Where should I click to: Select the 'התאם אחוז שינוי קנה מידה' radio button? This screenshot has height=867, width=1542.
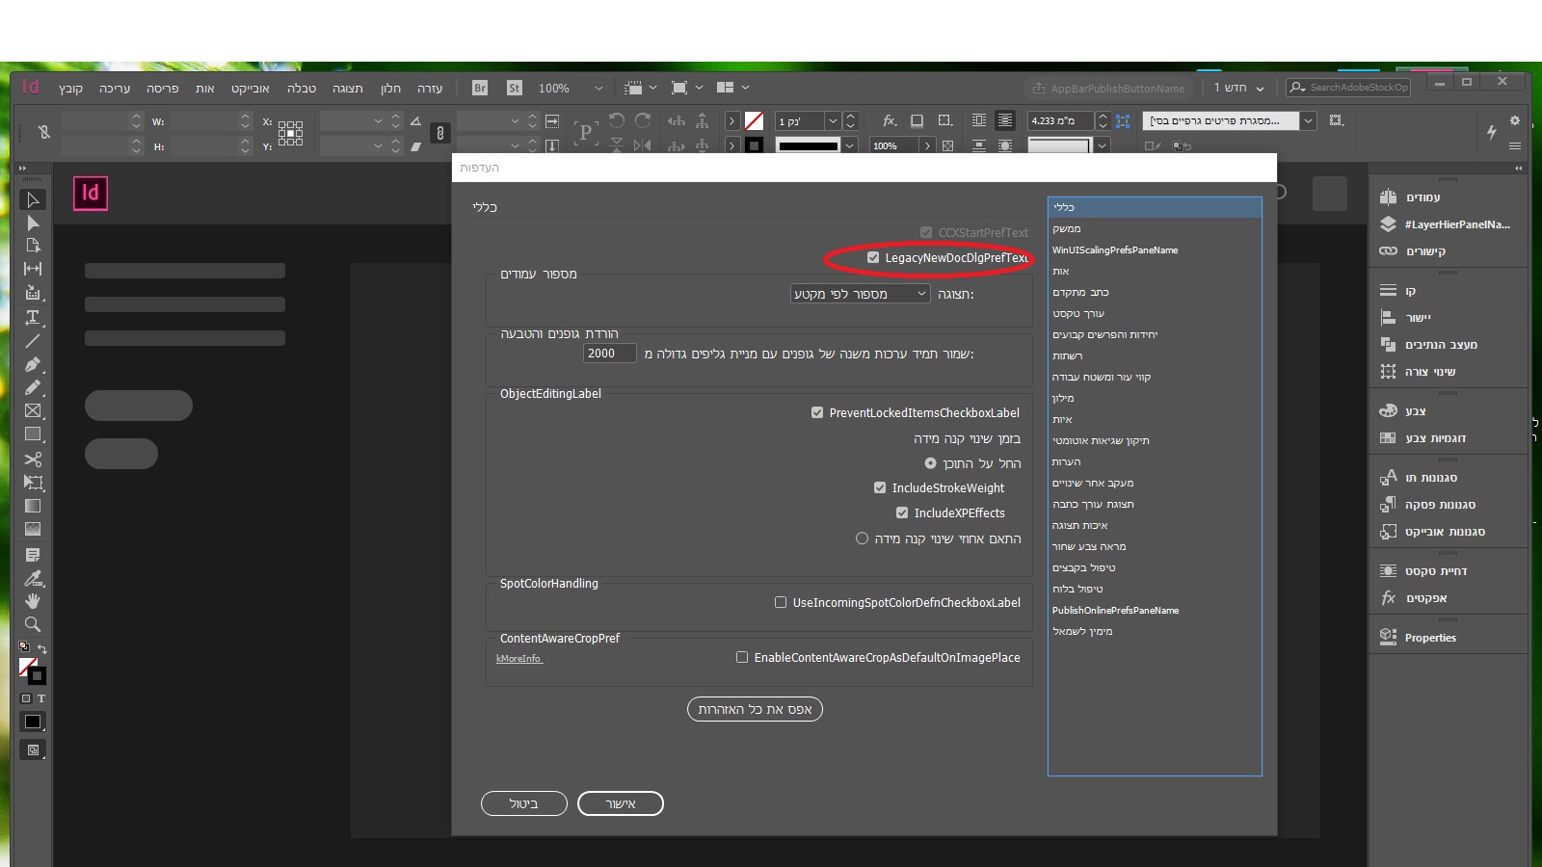(862, 539)
